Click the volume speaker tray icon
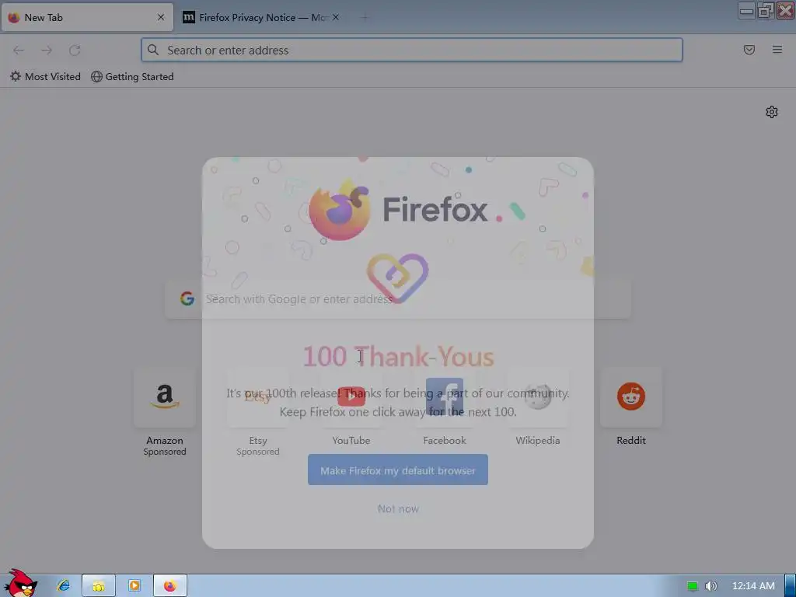 pyautogui.click(x=710, y=586)
